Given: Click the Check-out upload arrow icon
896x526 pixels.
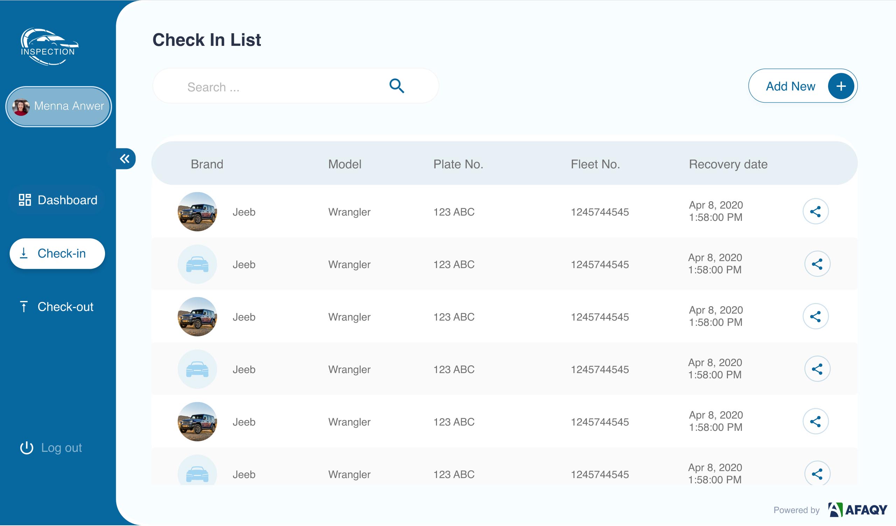Looking at the screenshot, I should click(x=23, y=307).
